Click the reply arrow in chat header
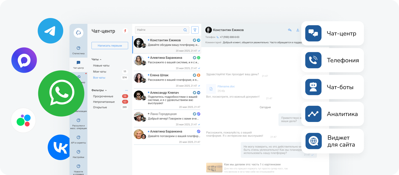 point(290,30)
